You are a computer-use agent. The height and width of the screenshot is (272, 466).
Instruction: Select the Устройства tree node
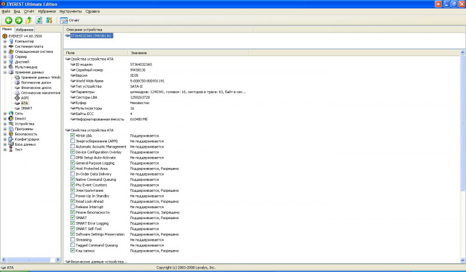click(24, 124)
